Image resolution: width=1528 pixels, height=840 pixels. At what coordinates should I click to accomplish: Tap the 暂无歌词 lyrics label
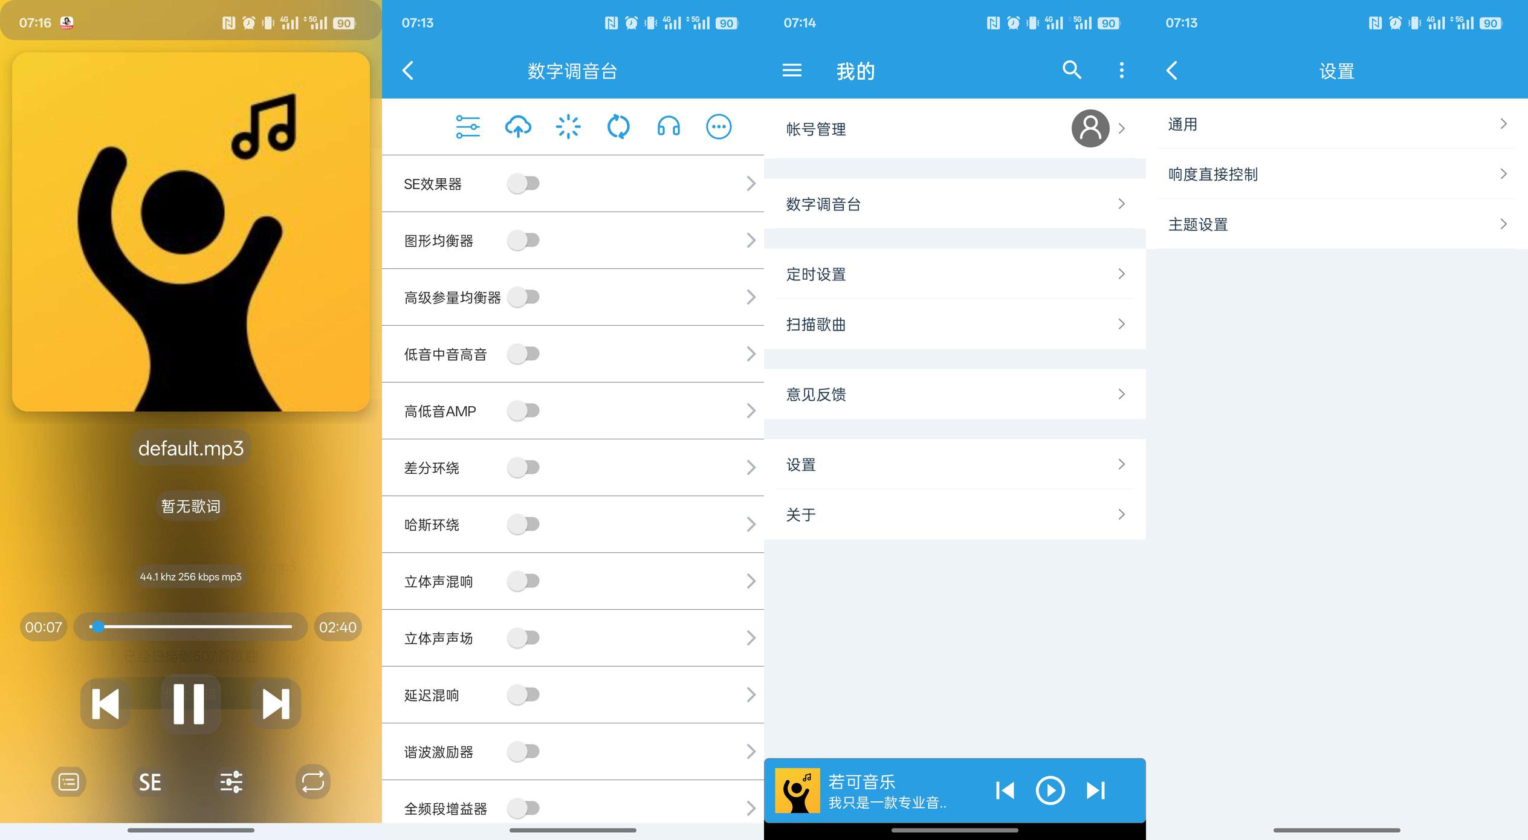tap(191, 506)
